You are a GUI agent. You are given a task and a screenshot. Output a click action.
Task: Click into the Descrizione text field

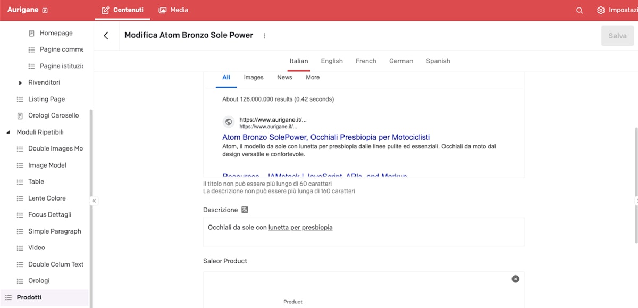[364, 231]
